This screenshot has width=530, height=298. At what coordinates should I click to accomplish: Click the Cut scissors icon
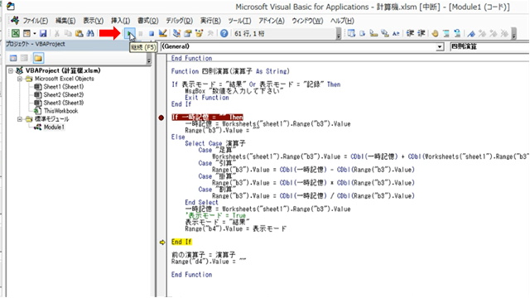[57, 33]
